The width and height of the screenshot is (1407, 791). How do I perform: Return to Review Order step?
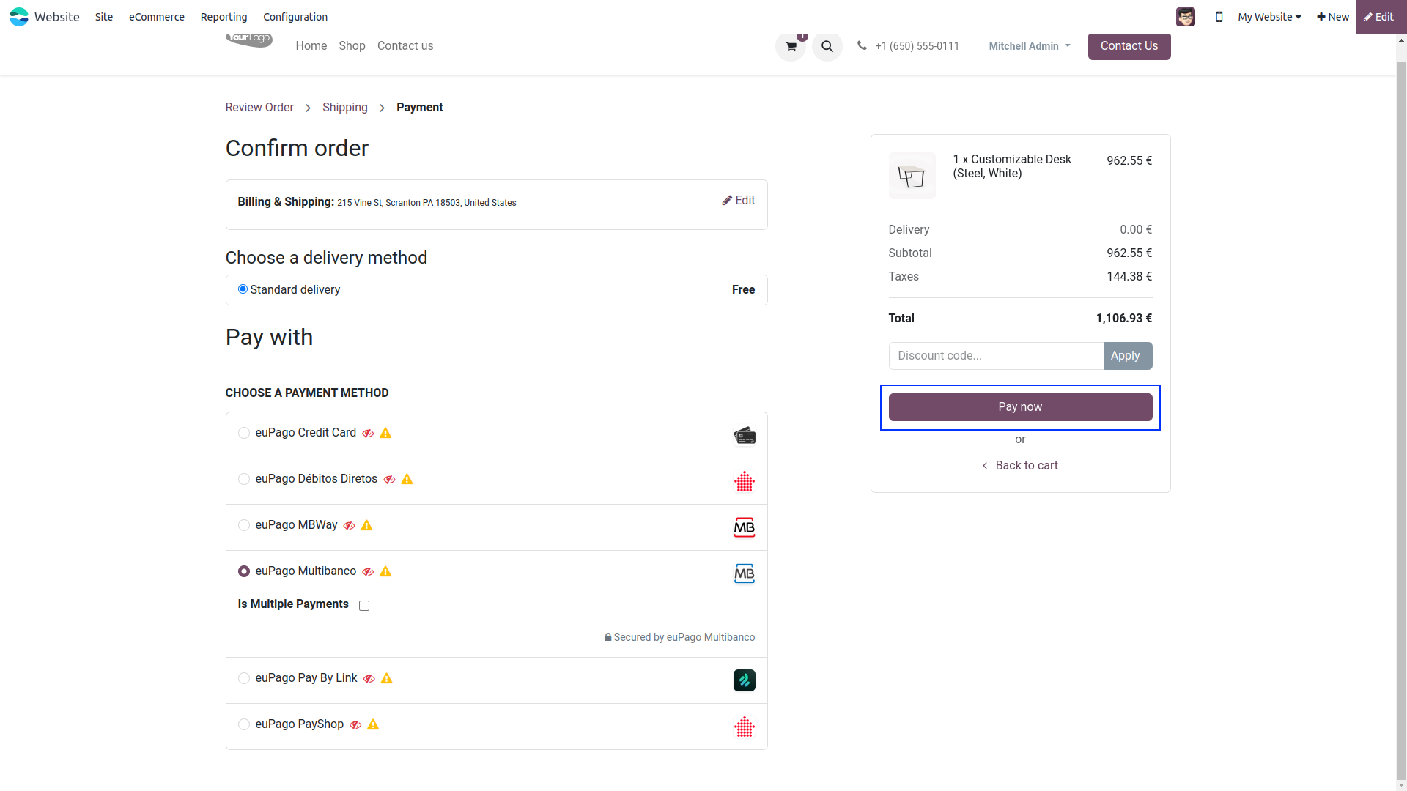pyautogui.click(x=259, y=108)
